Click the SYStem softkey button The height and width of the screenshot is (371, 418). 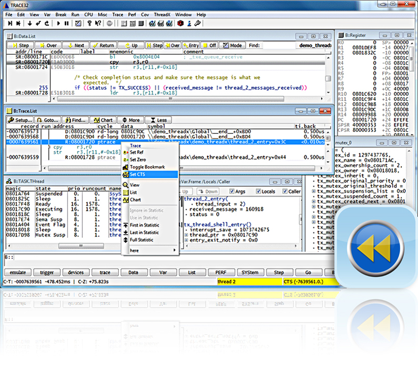tap(250, 272)
